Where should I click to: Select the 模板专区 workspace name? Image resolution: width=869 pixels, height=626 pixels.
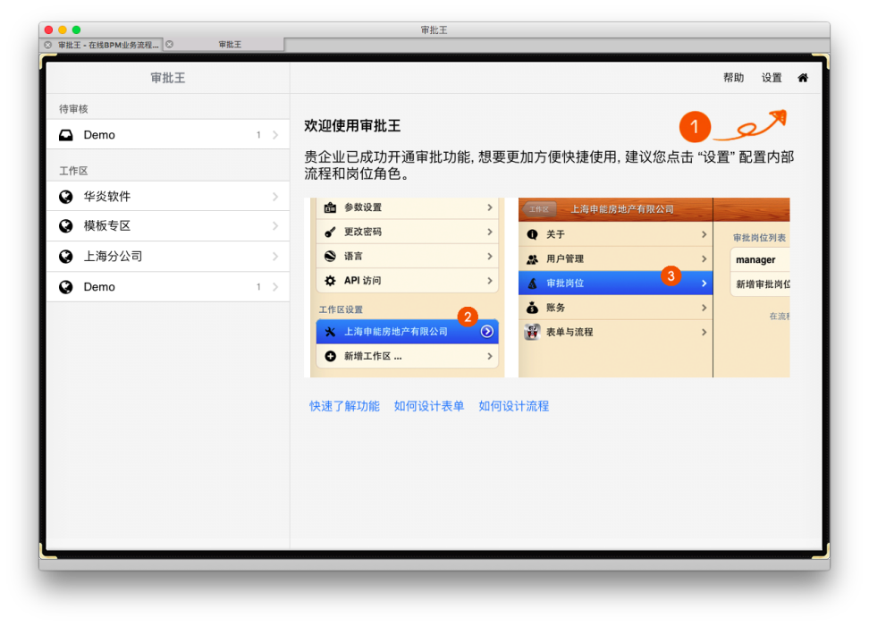click(107, 225)
